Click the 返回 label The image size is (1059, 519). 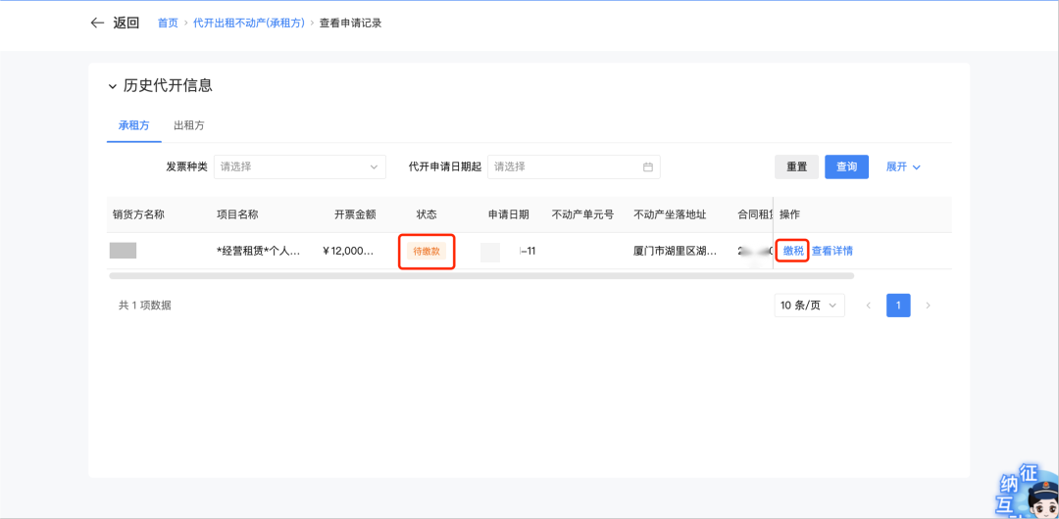click(126, 23)
